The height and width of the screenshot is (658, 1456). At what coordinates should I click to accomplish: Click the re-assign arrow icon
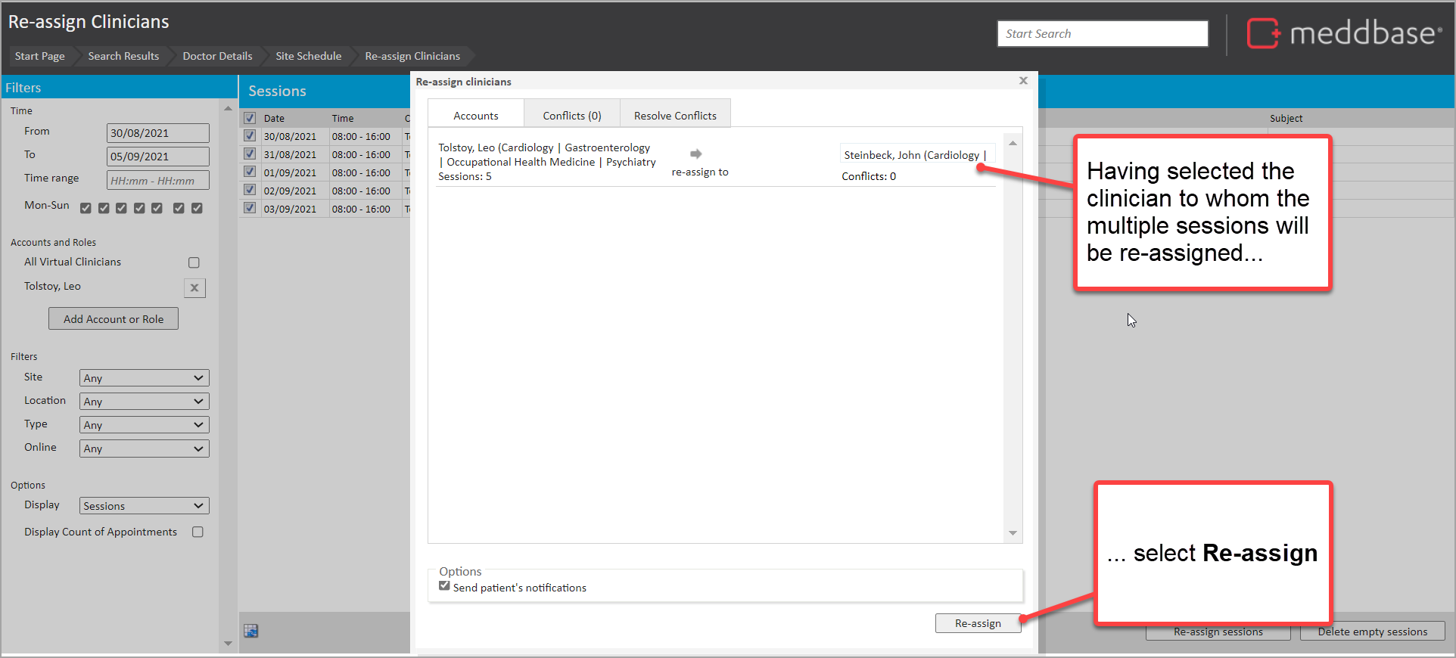[x=696, y=154]
